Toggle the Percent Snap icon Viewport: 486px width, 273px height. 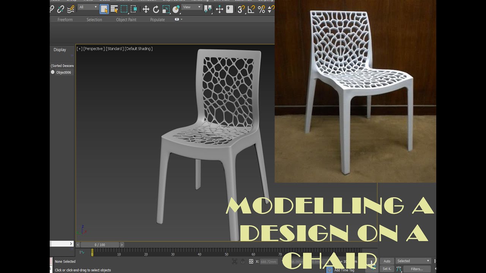pyautogui.click(x=261, y=9)
